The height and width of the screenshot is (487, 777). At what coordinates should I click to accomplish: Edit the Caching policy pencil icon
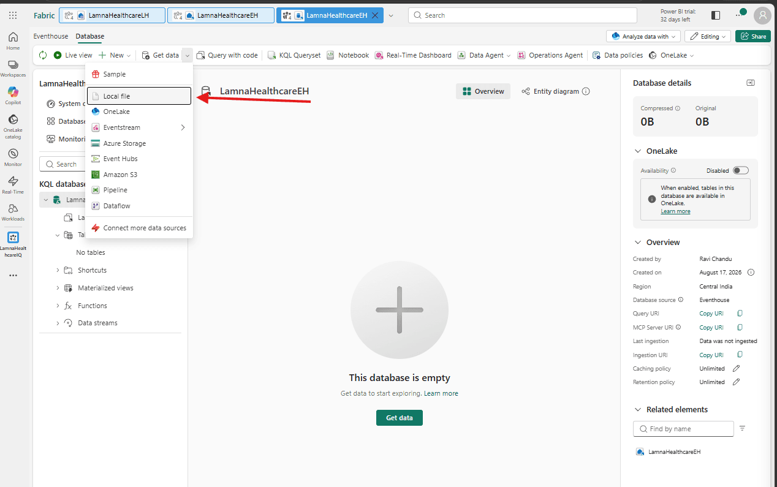pyautogui.click(x=737, y=369)
